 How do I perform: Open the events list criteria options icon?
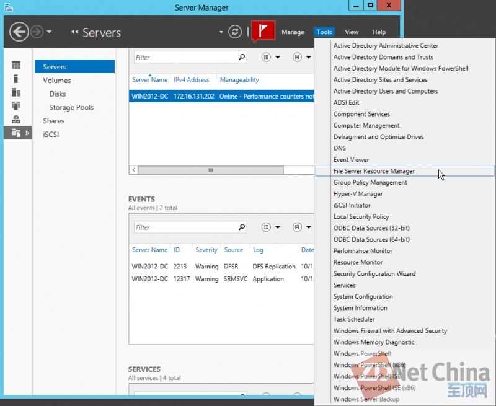(x=266, y=227)
